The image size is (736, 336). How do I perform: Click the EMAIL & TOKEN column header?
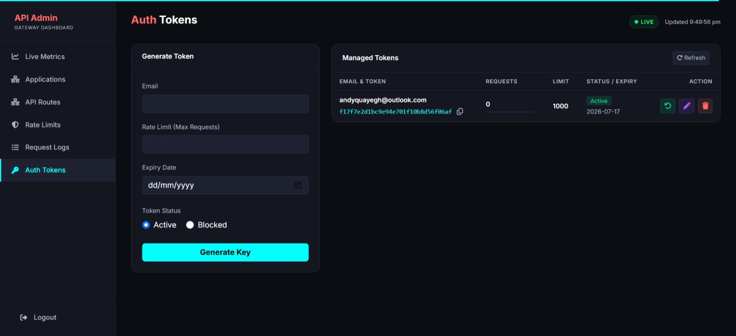click(x=362, y=81)
